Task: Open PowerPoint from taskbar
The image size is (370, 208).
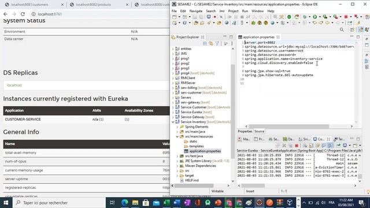Action: 219,203
